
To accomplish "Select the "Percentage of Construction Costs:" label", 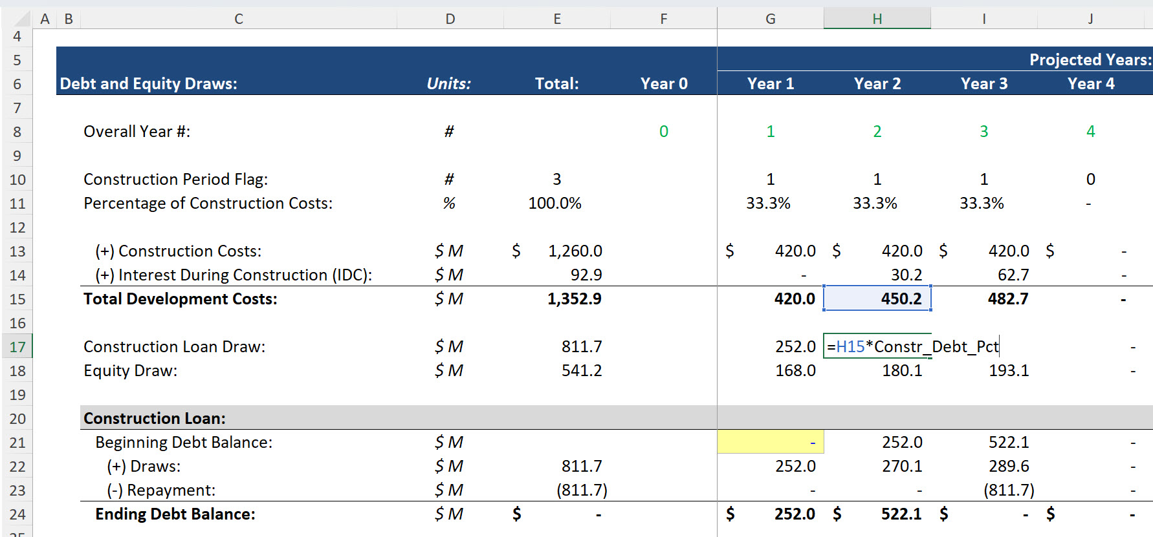I will (208, 204).
